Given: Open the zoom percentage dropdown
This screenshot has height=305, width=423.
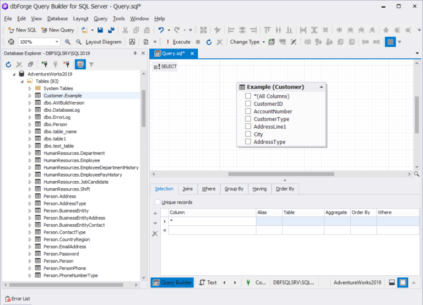Looking at the screenshot, I should (57, 42).
